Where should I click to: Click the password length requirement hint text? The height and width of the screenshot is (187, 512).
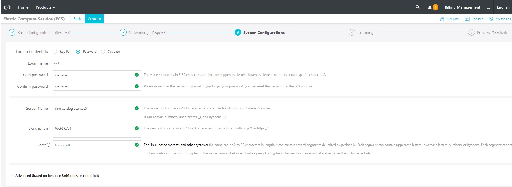coord(235,75)
